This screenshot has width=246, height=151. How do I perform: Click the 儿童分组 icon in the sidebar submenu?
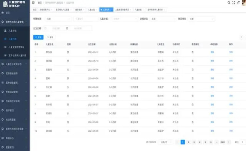pyautogui.click(x=5, y=30)
